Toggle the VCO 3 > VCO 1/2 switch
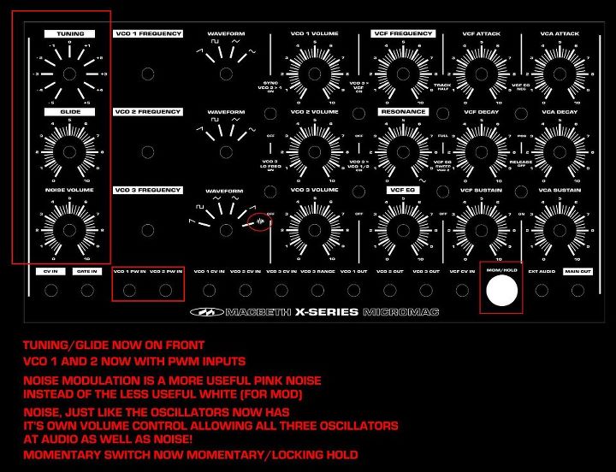 pyautogui.click(x=358, y=192)
